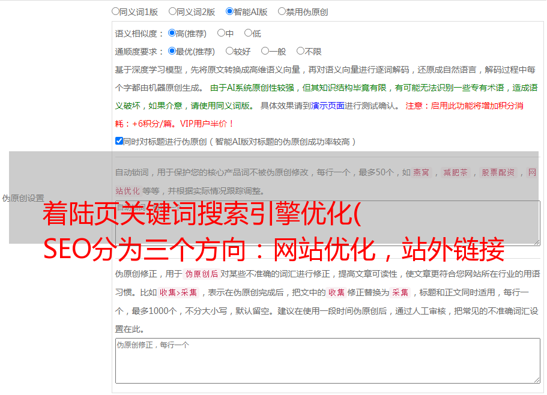
Task: Choose the 智能AI版 radio option
Action: pyautogui.click(x=229, y=11)
